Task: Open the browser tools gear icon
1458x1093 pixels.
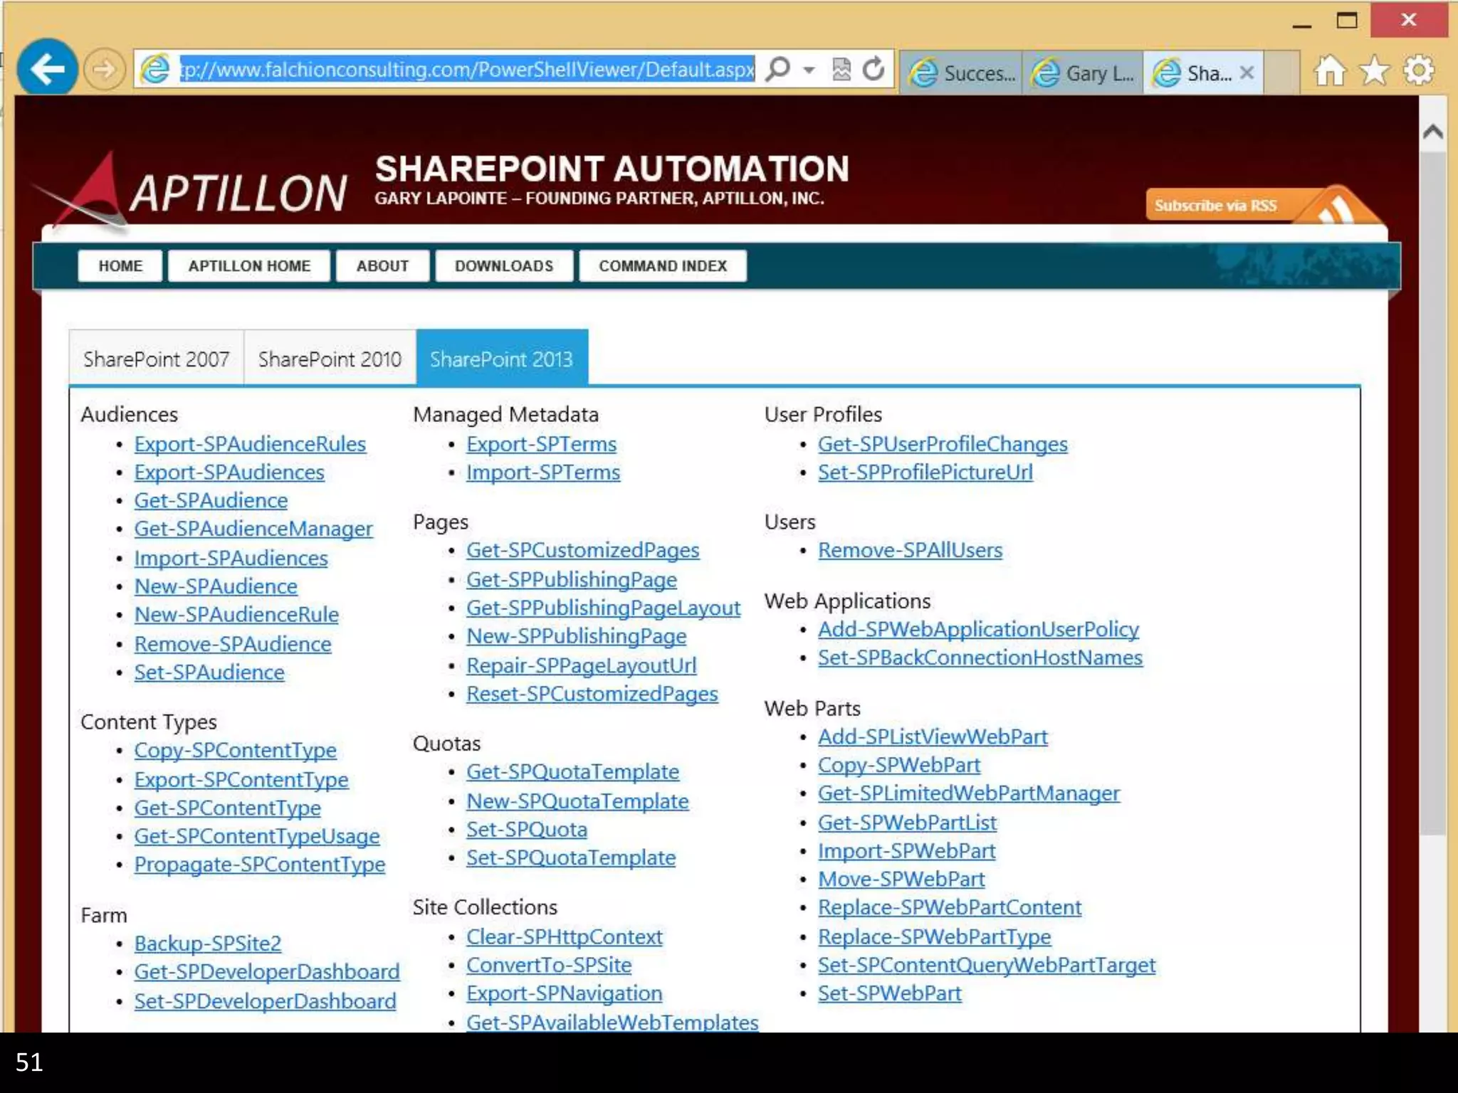Action: point(1418,70)
